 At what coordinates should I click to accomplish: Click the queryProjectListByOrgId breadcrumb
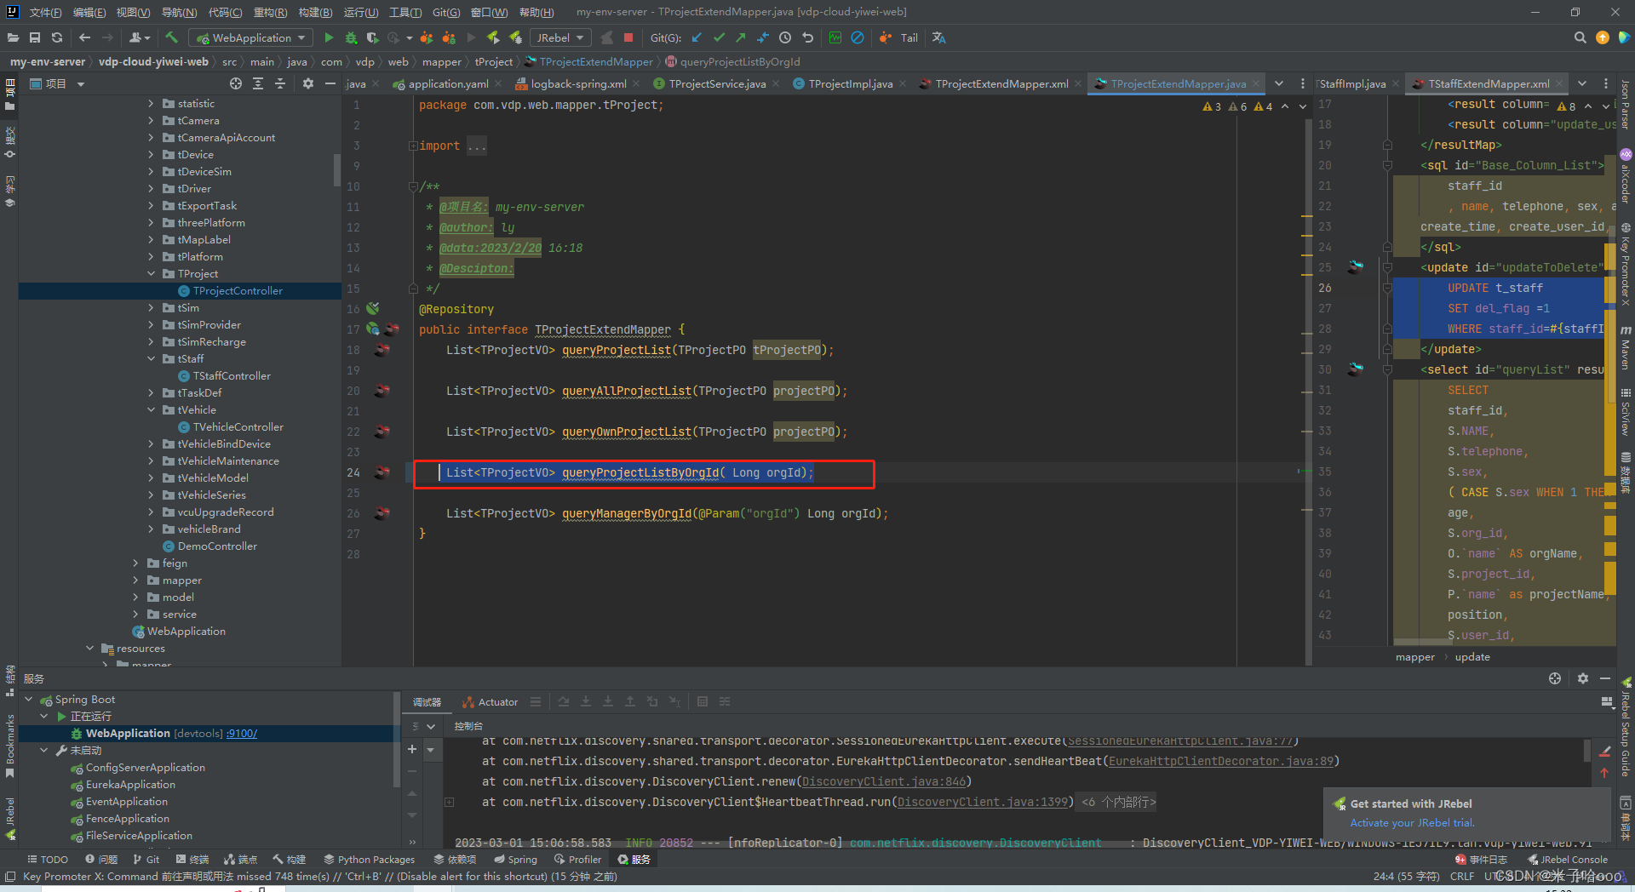click(737, 61)
